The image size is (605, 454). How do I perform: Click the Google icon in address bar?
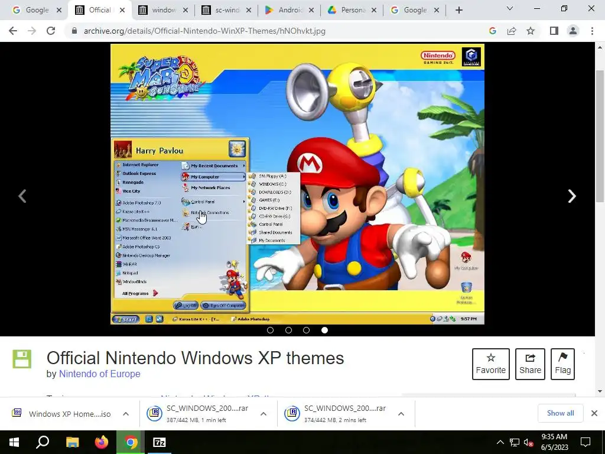click(492, 31)
